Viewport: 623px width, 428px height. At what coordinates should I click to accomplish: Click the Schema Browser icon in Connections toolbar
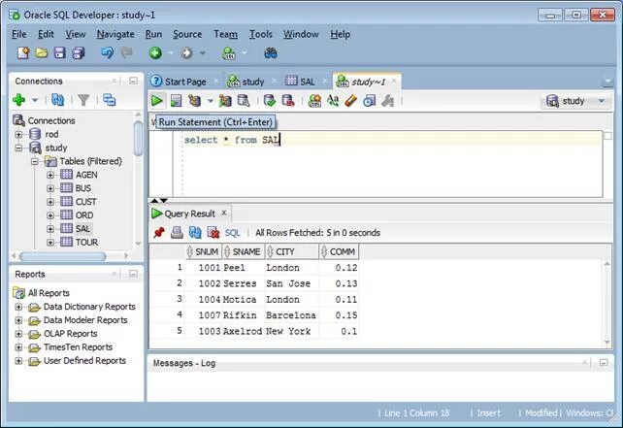coord(109,99)
